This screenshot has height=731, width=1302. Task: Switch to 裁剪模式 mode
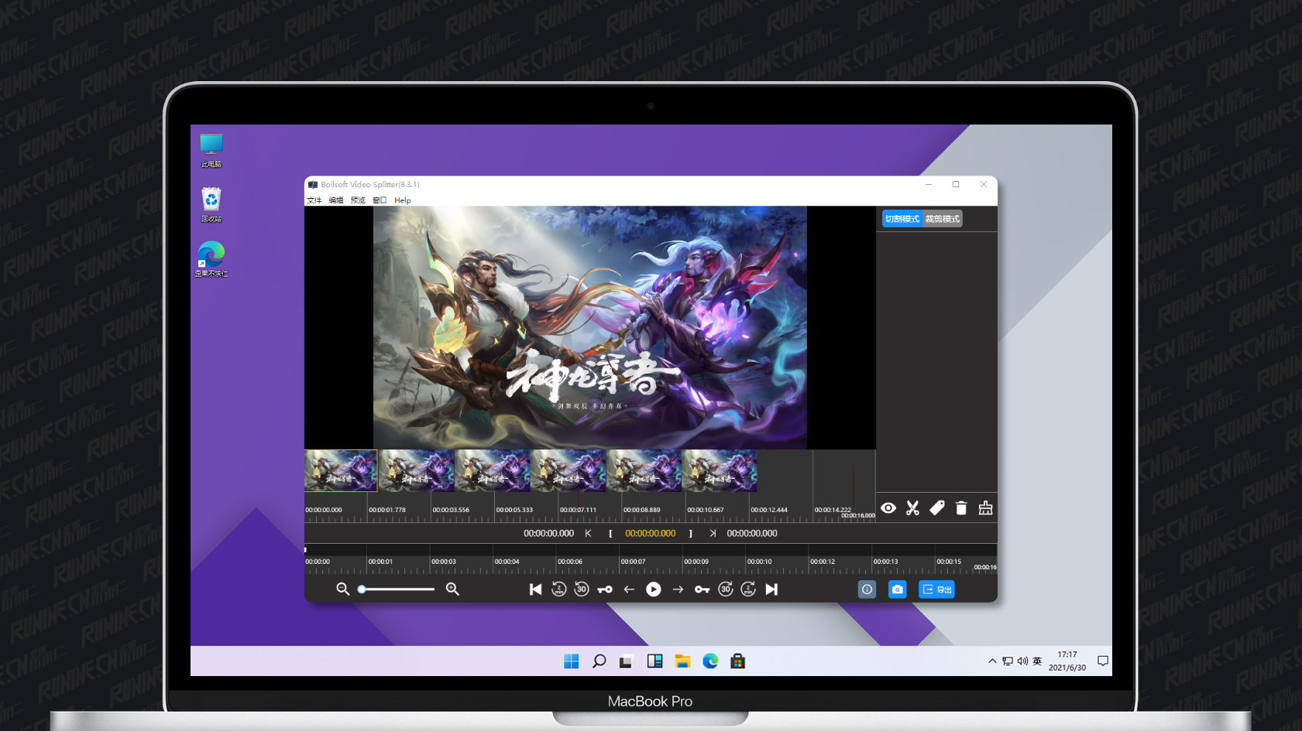pyautogui.click(x=941, y=218)
